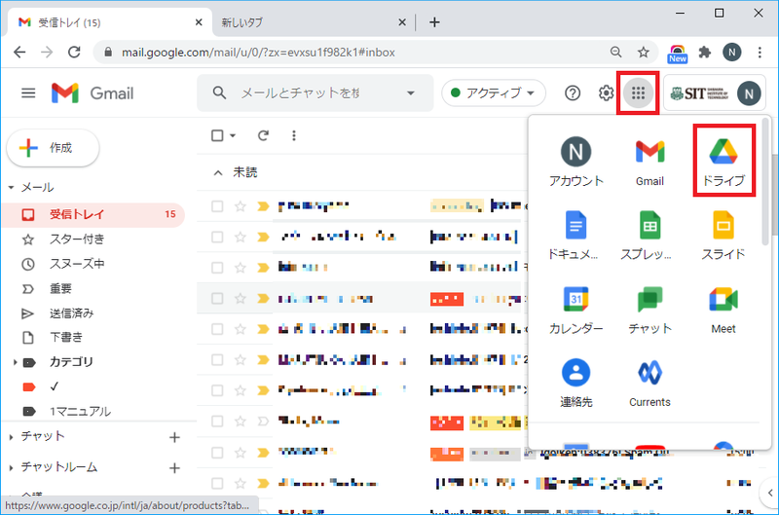Viewport: 779px width, 515px height.
Task: Launch Google Slides from the apps panel
Action: pyautogui.click(x=723, y=235)
